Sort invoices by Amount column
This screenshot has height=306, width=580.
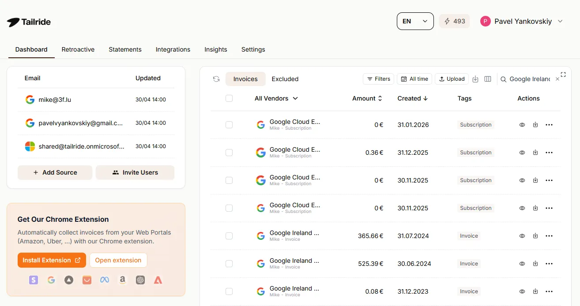pos(367,98)
